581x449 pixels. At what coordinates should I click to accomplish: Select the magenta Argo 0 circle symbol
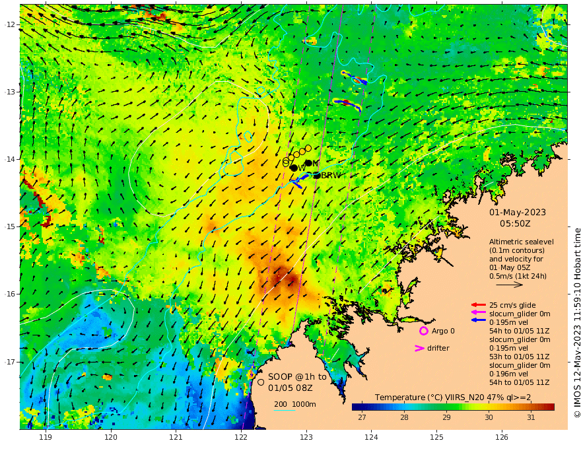(x=423, y=331)
